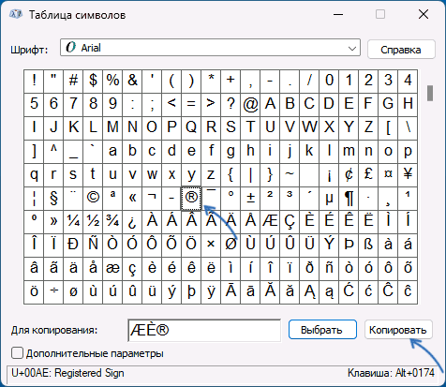Pick the German sharp ß cell

pyautogui.click(x=368, y=246)
